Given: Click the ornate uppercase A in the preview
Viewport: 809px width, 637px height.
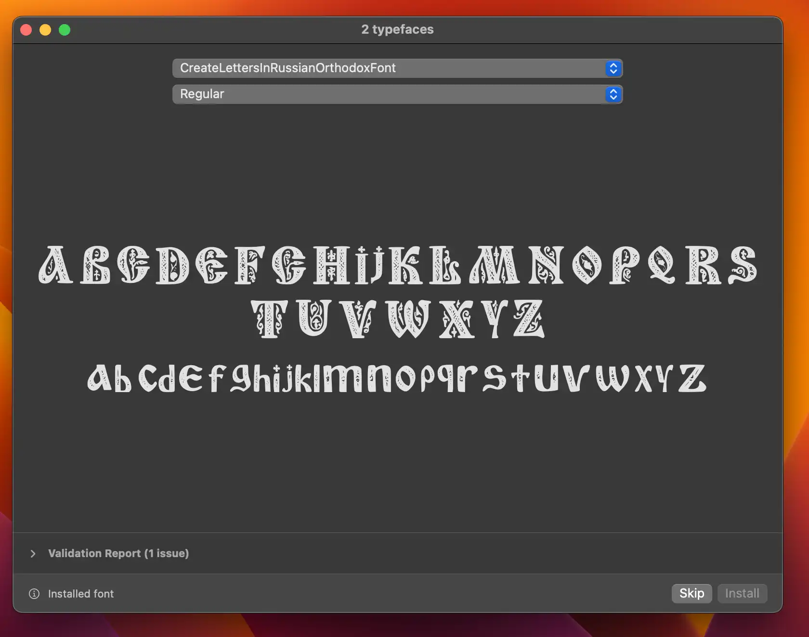Looking at the screenshot, I should (x=56, y=265).
